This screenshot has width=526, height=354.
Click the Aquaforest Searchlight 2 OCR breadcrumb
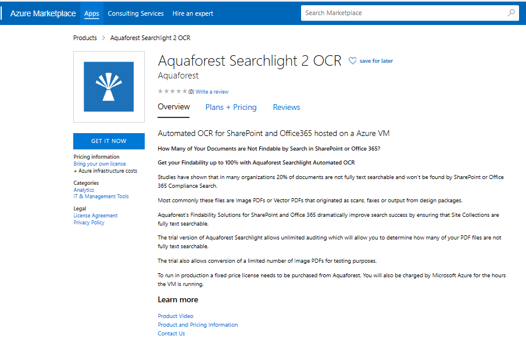151,38
